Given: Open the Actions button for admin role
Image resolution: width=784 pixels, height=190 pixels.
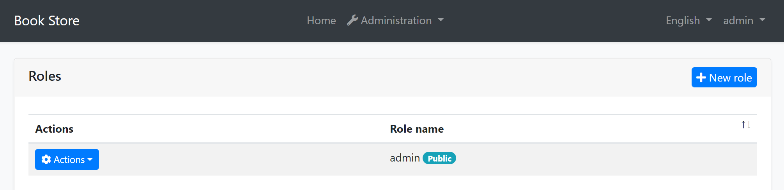Looking at the screenshot, I should coord(67,160).
